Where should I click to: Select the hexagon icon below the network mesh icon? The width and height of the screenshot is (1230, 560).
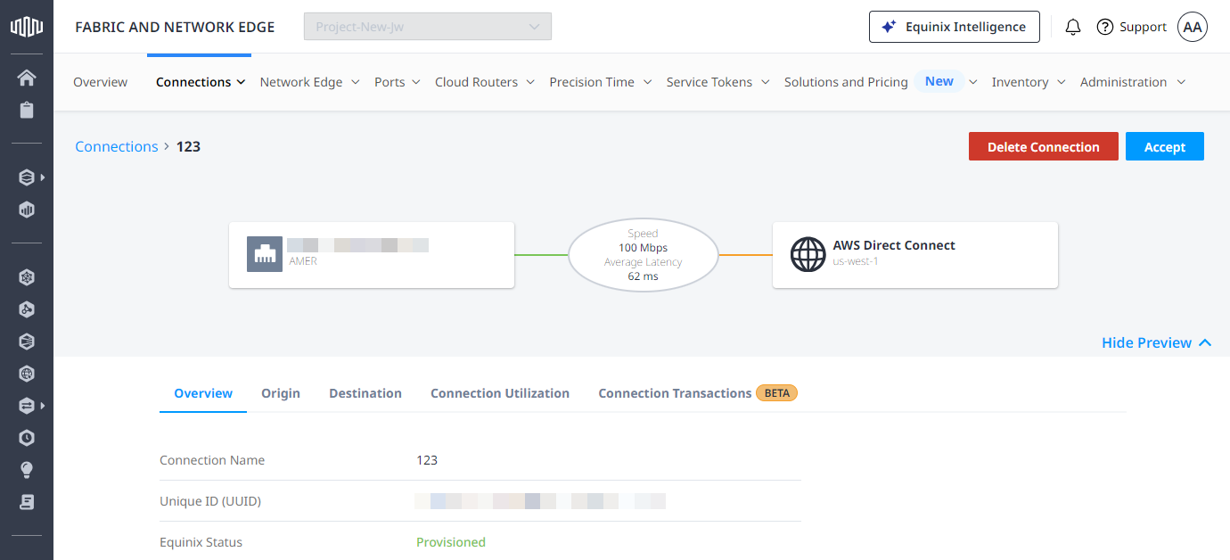coord(27,309)
